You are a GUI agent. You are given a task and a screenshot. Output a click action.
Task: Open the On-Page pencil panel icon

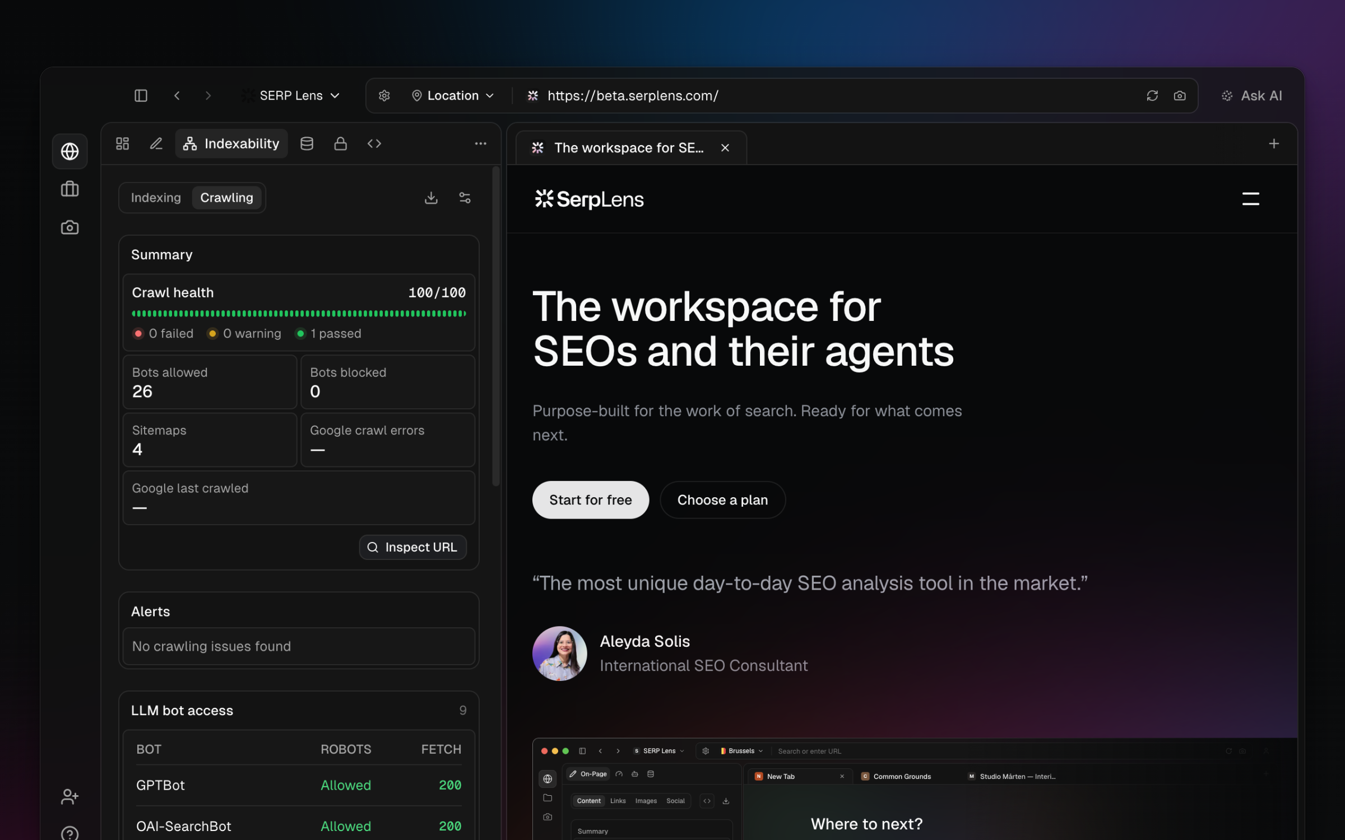156,144
